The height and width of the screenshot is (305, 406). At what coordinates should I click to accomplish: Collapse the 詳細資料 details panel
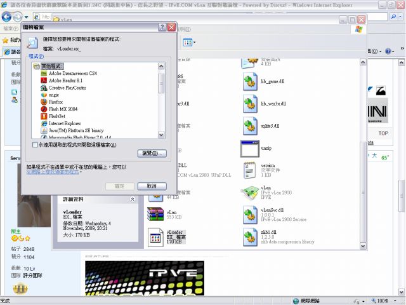(x=132, y=199)
